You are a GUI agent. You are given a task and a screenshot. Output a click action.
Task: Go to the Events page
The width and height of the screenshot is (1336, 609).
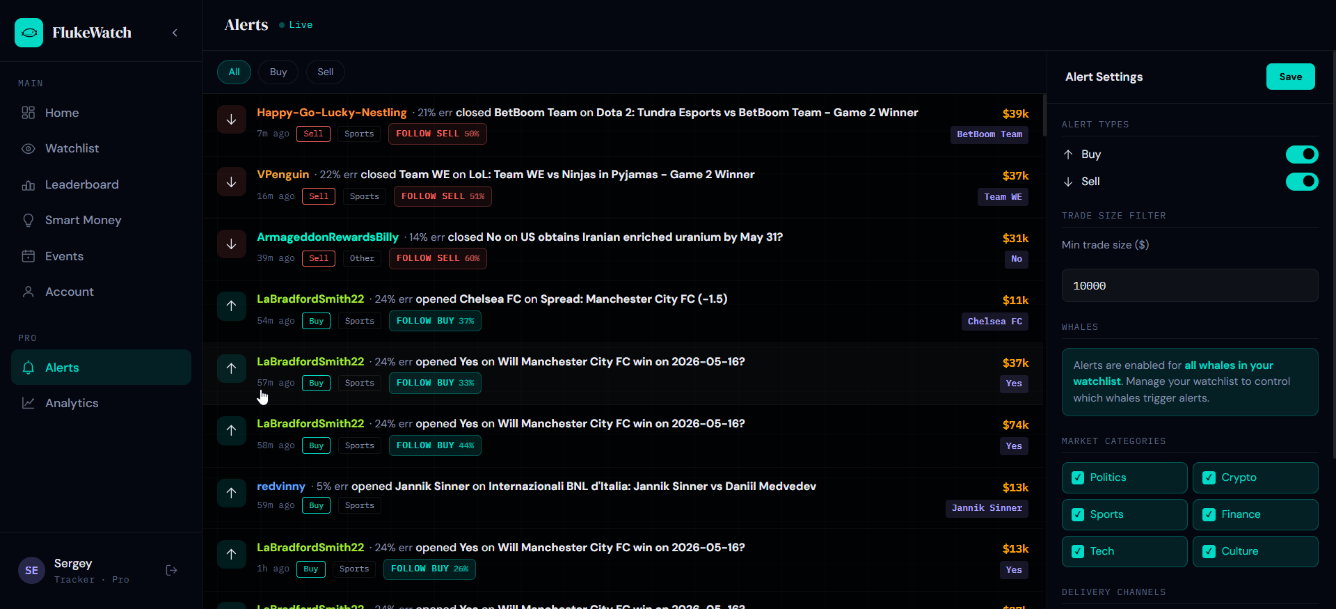coord(101,256)
